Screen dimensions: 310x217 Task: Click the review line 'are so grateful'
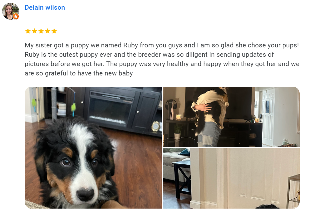tap(79, 73)
